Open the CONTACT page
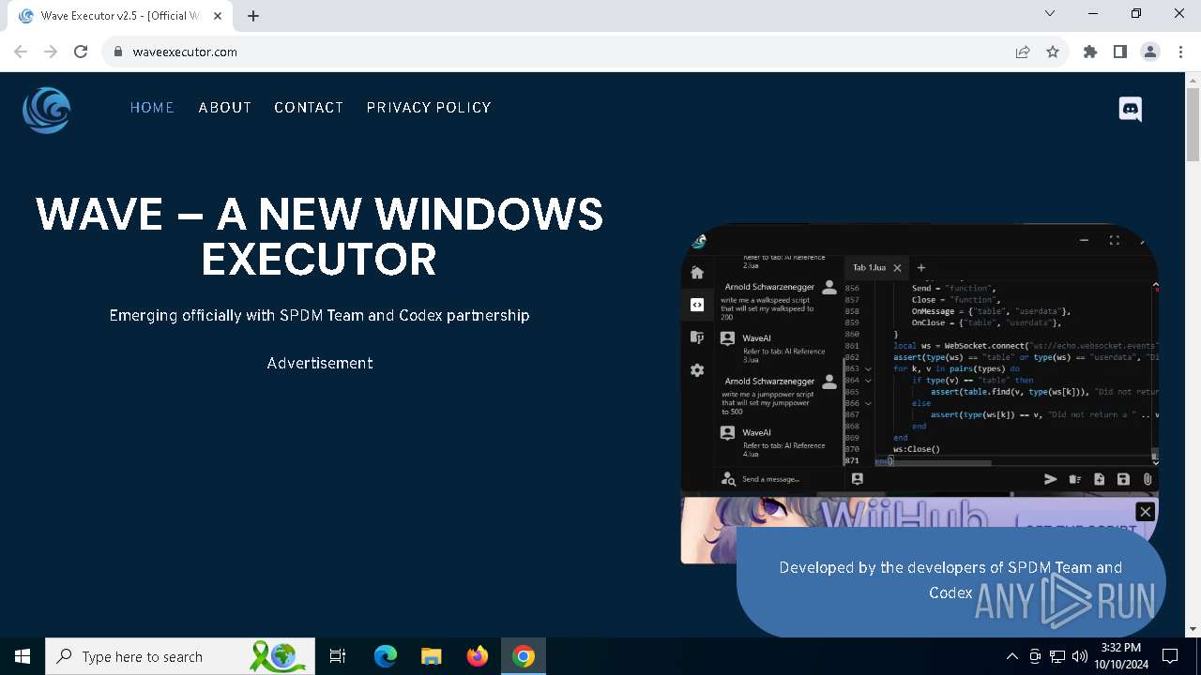The image size is (1201, 675). tap(309, 108)
